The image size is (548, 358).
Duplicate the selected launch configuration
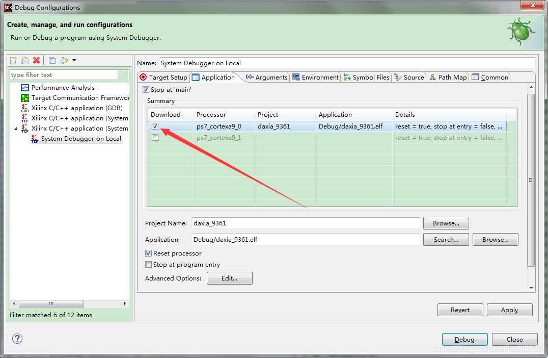[x=24, y=60]
